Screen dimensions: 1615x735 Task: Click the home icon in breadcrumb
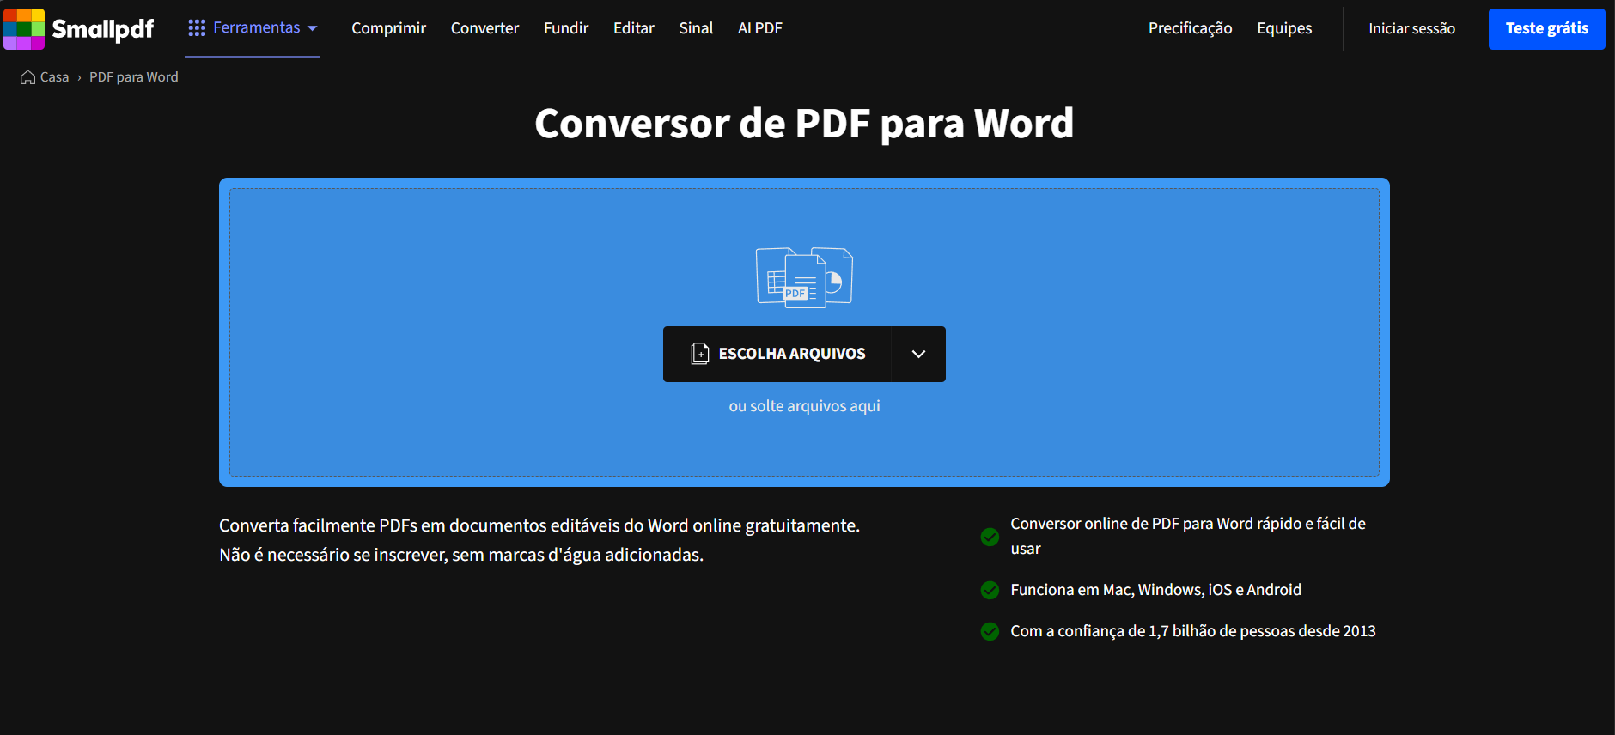27,77
